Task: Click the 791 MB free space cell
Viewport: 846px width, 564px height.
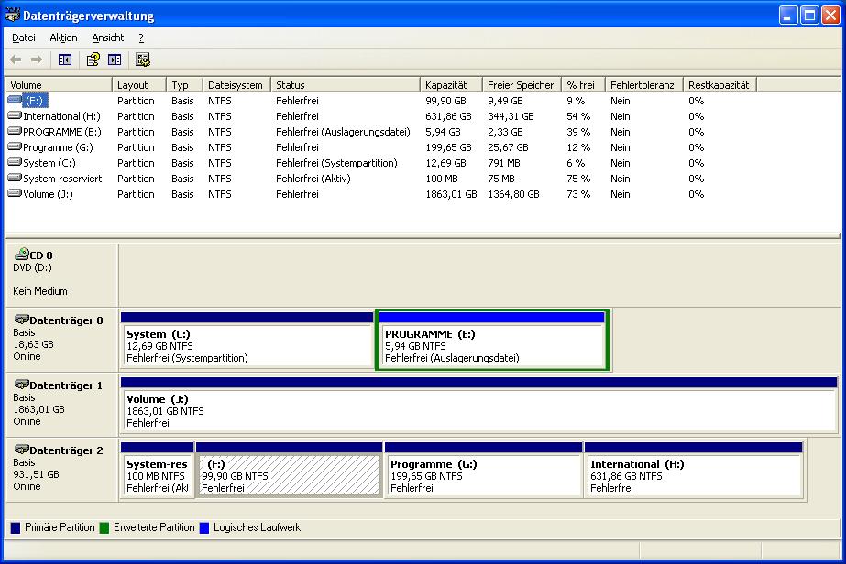Action: click(x=502, y=163)
